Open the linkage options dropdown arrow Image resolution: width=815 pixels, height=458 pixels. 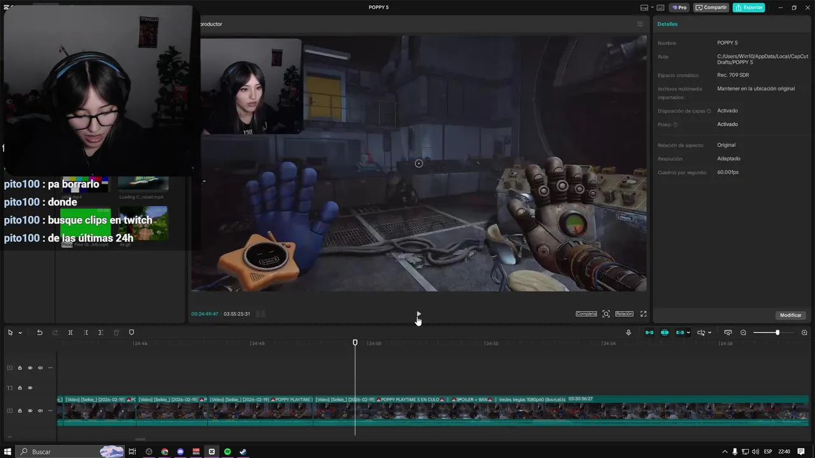688,333
